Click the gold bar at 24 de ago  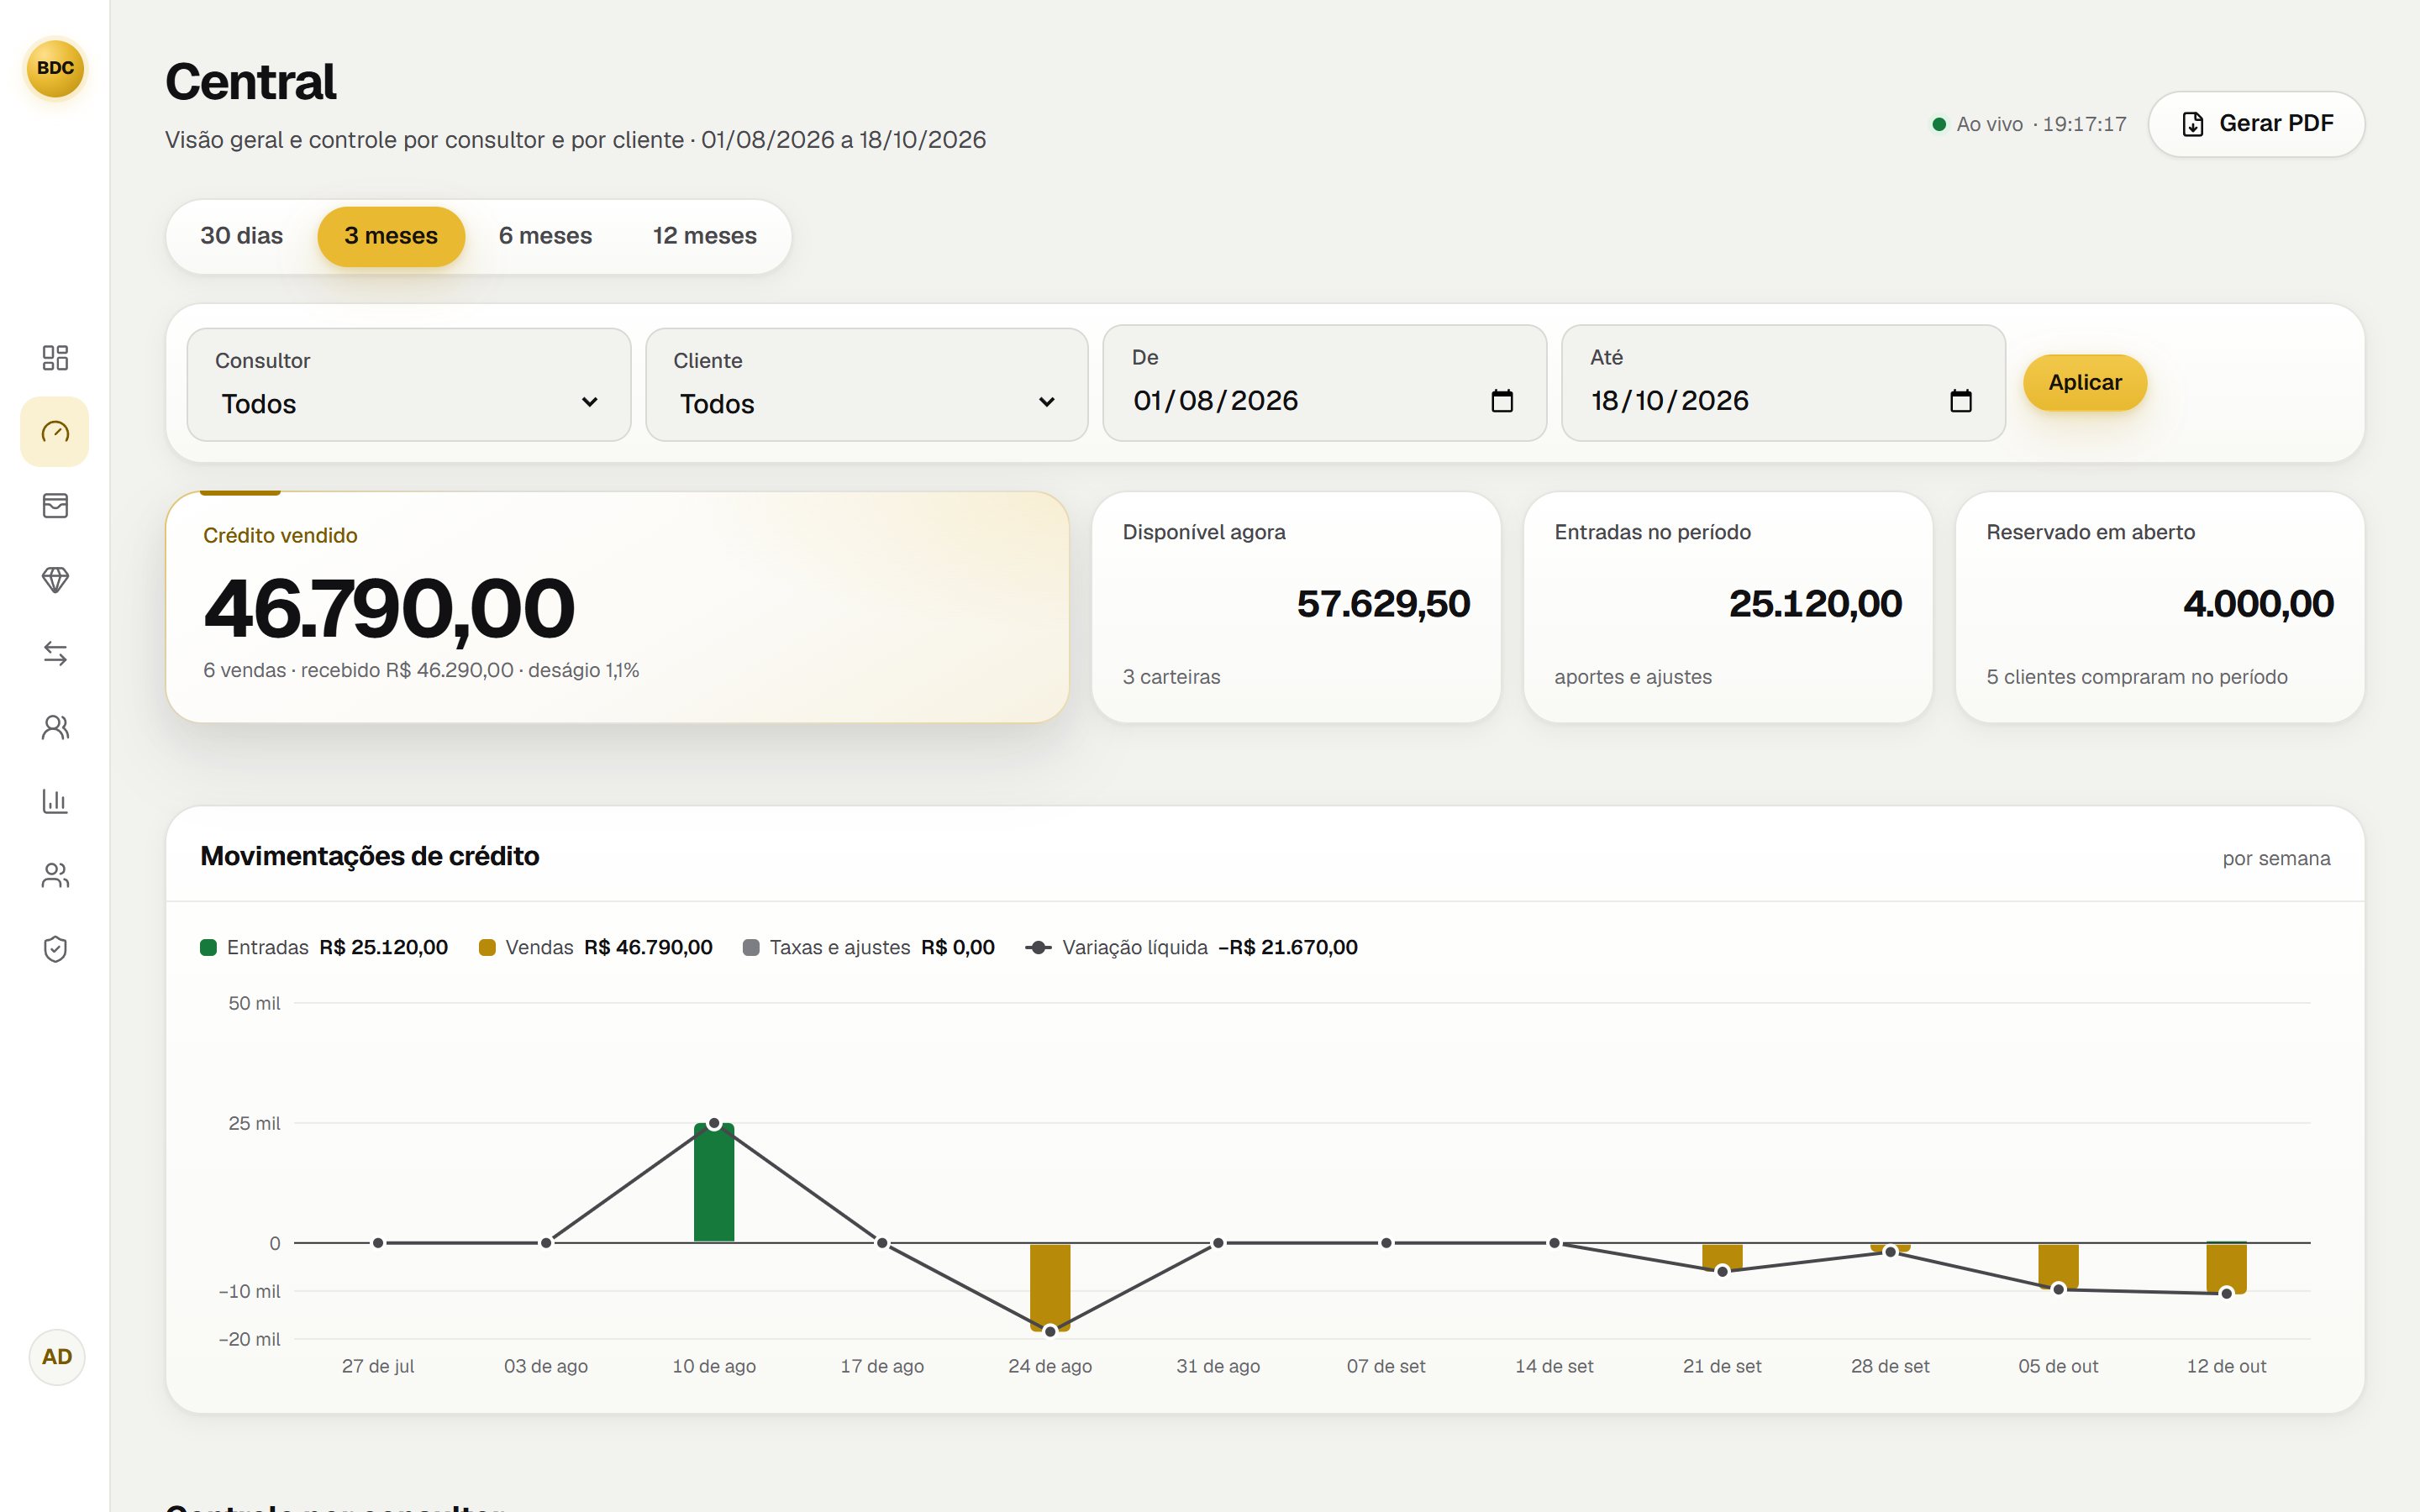pos(1050,1288)
